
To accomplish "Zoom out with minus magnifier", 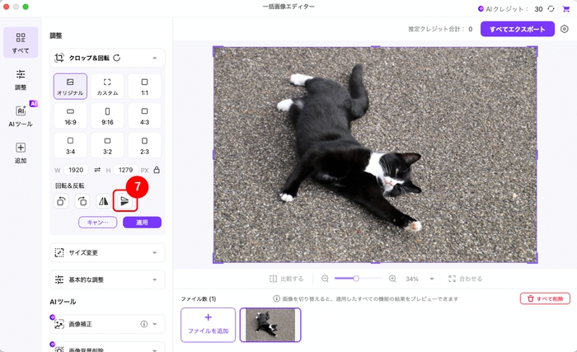I will click(x=325, y=279).
